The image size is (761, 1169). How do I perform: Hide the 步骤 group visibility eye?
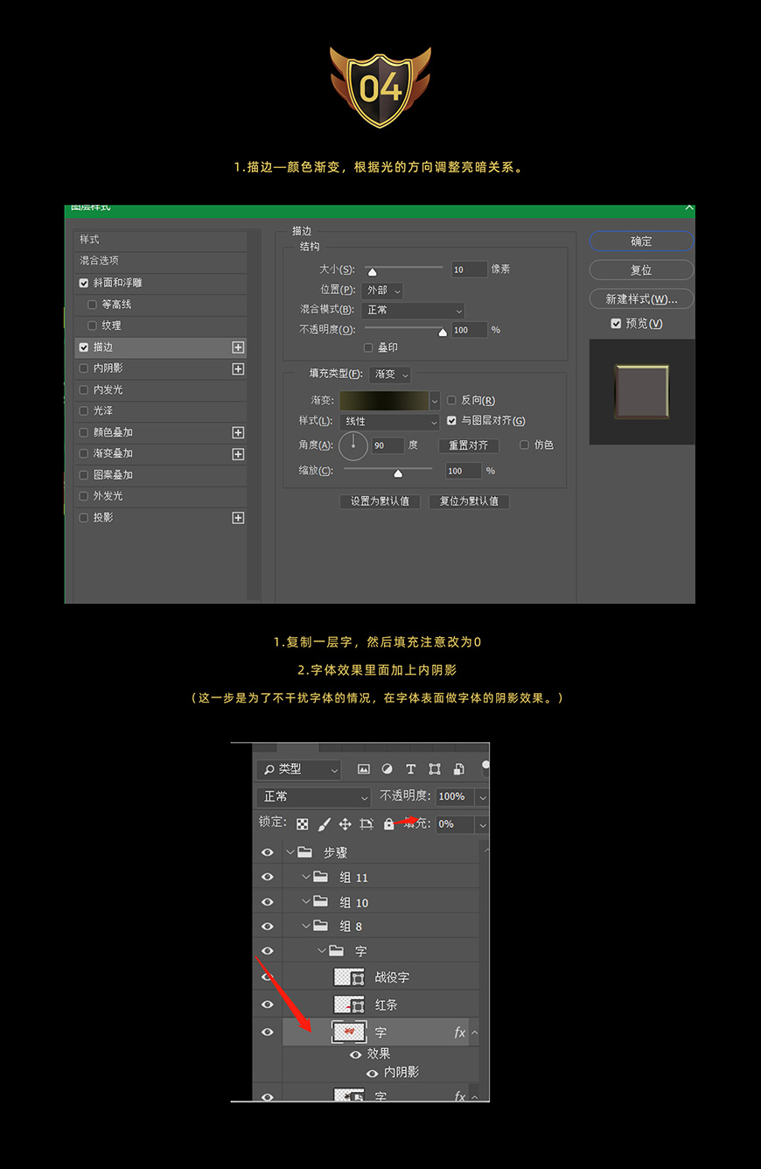click(x=268, y=851)
